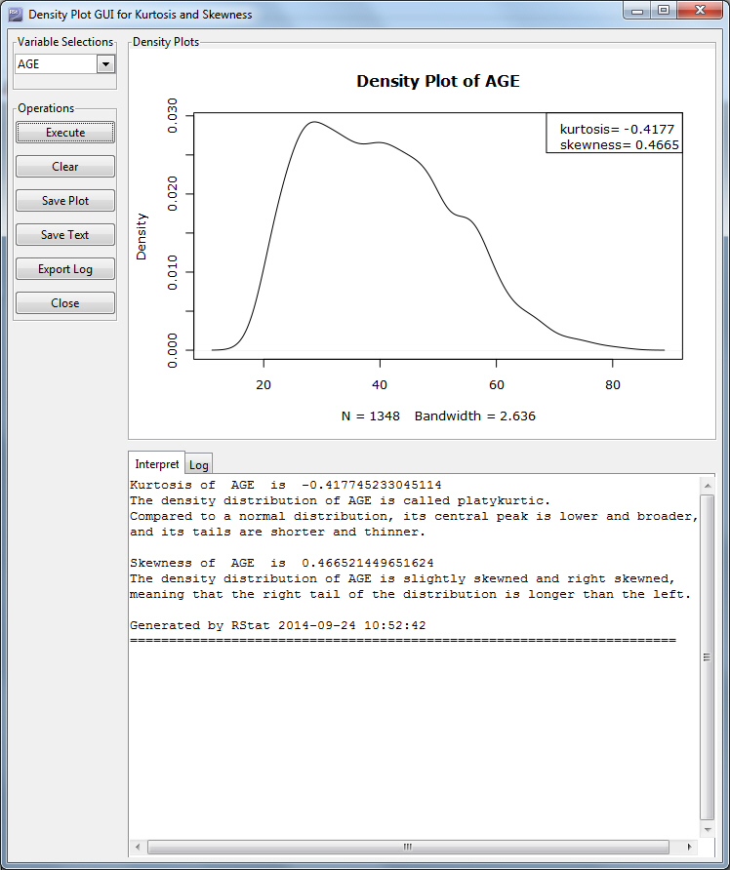730x870 pixels.
Task: Click the y-axis Density label
Action: pos(142,237)
